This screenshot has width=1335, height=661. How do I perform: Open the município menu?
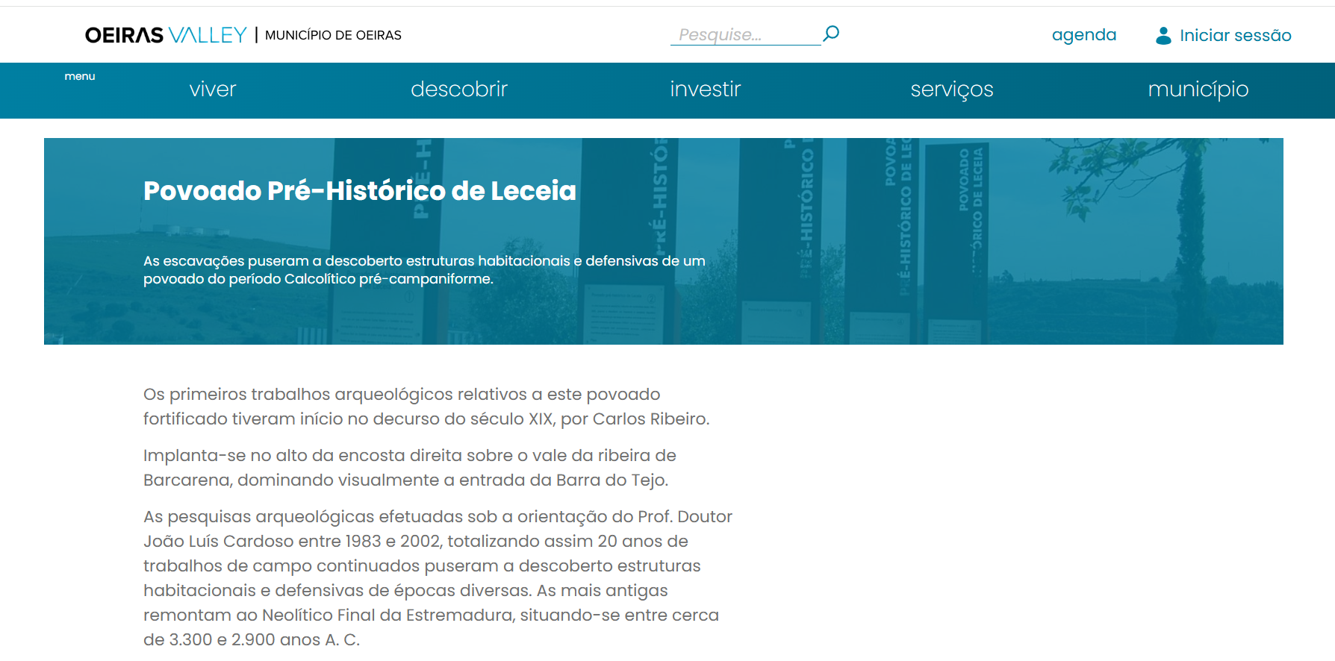tap(1198, 90)
